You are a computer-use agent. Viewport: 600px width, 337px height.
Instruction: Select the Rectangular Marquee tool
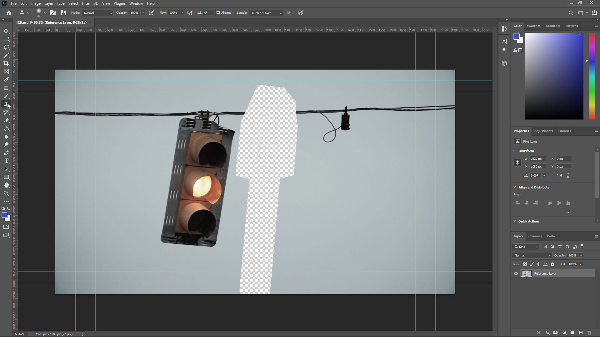click(x=6, y=39)
